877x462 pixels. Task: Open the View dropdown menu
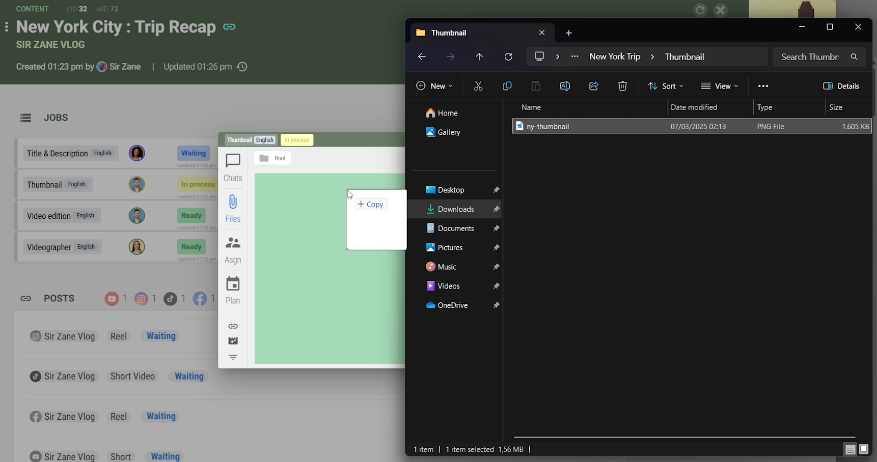pos(719,86)
